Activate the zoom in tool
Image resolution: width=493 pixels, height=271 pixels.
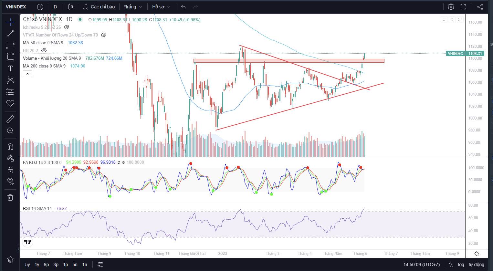click(x=10, y=131)
